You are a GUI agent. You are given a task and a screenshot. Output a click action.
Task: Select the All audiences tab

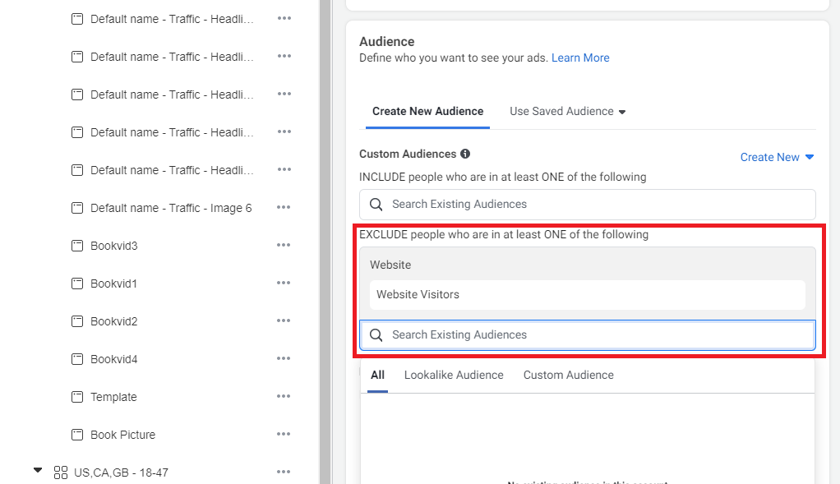click(378, 376)
